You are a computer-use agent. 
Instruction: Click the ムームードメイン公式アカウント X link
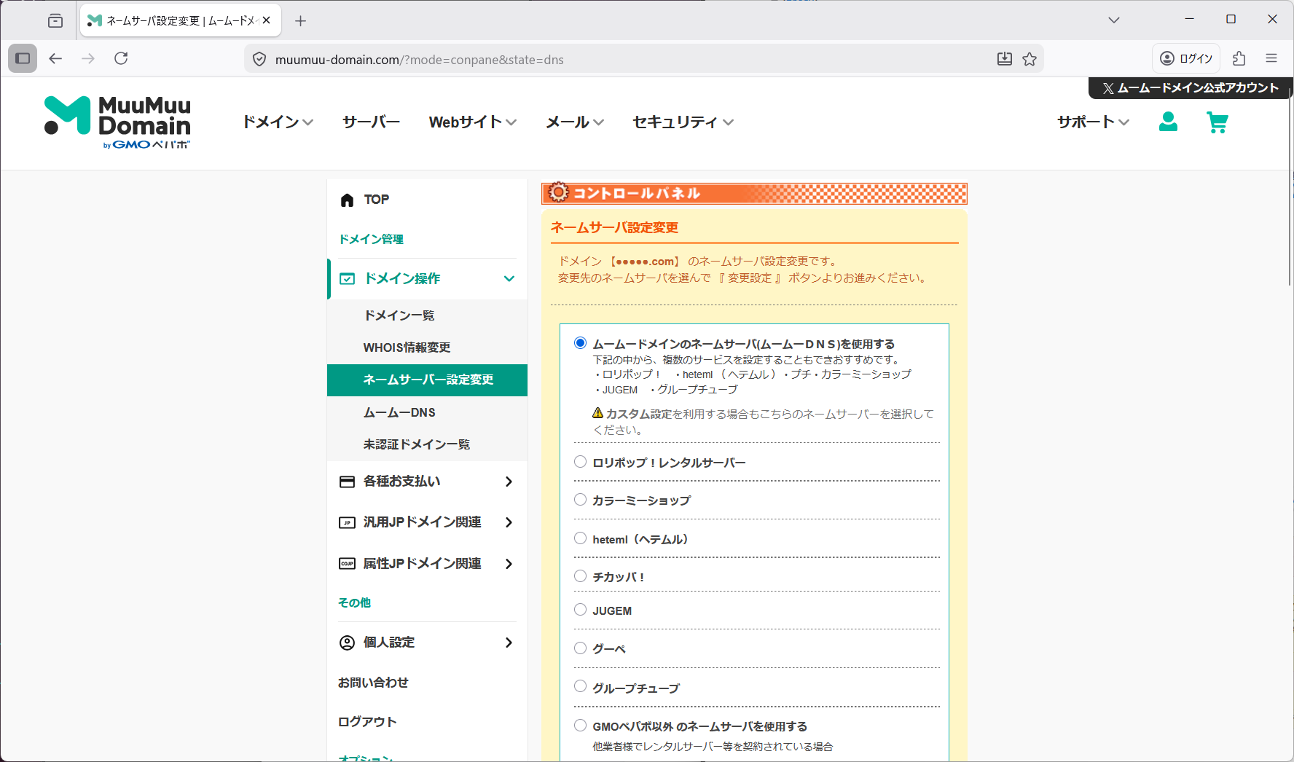tap(1191, 88)
